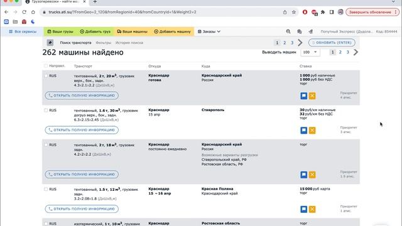Image resolution: width=402 pixels, height=226 pixels.
Task: Click ОБНОВИТЬ (ENTER) button
Action: pyautogui.click(x=332, y=43)
